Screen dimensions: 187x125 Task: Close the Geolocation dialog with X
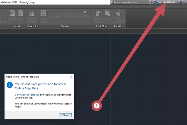point(71,77)
